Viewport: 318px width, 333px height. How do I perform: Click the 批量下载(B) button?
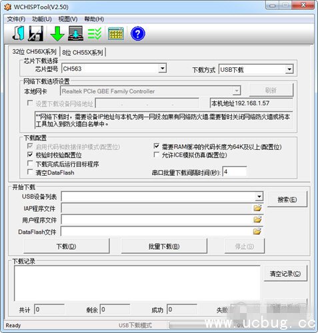164,246
